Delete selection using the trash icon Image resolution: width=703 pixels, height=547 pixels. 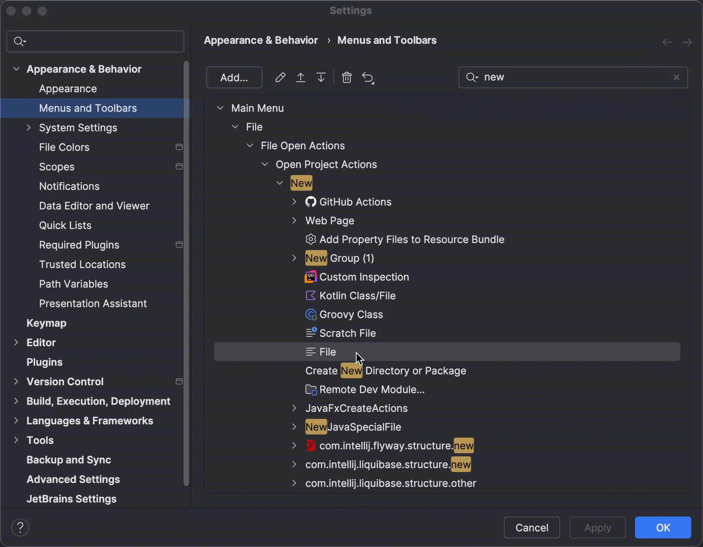[x=347, y=77]
